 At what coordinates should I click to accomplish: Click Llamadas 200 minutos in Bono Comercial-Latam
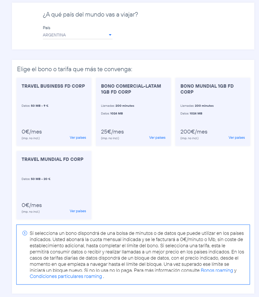pos(117,106)
